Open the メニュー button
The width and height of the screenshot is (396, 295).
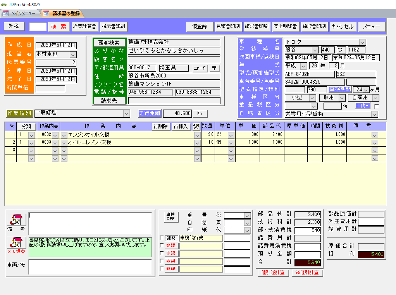(372, 26)
